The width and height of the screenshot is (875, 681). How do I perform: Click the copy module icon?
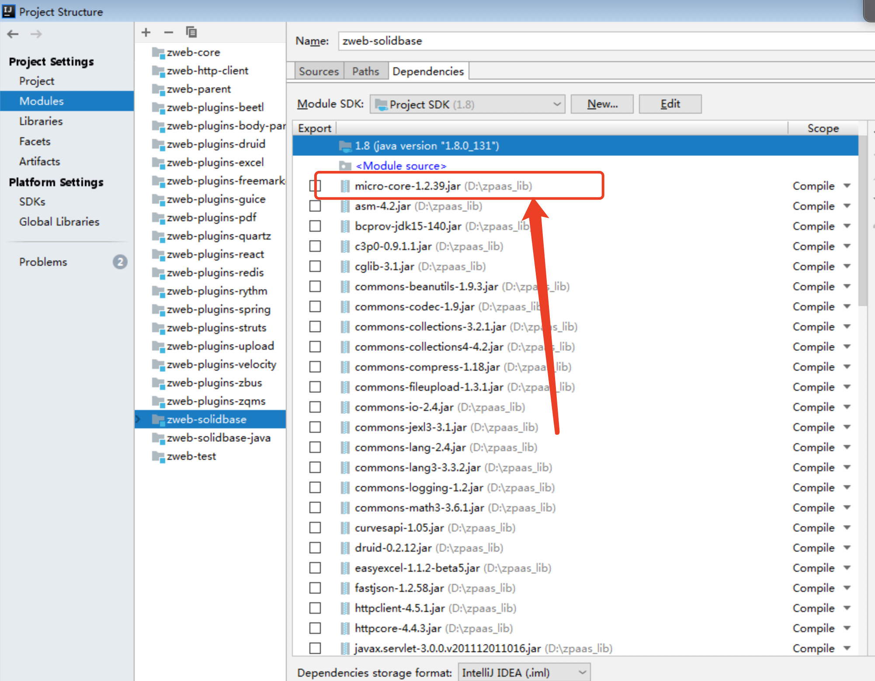coord(191,32)
